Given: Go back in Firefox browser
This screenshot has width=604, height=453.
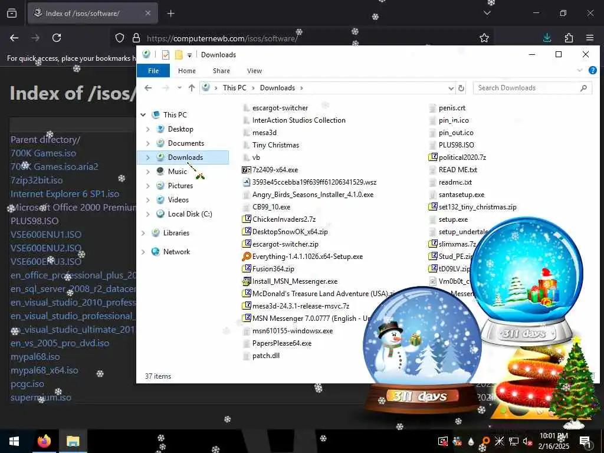Looking at the screenshot, I should coord(14,38).
